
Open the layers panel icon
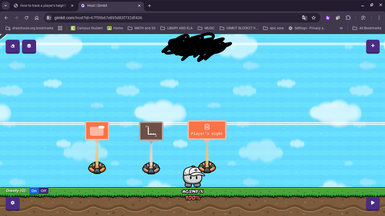click(x=29, y=46)
